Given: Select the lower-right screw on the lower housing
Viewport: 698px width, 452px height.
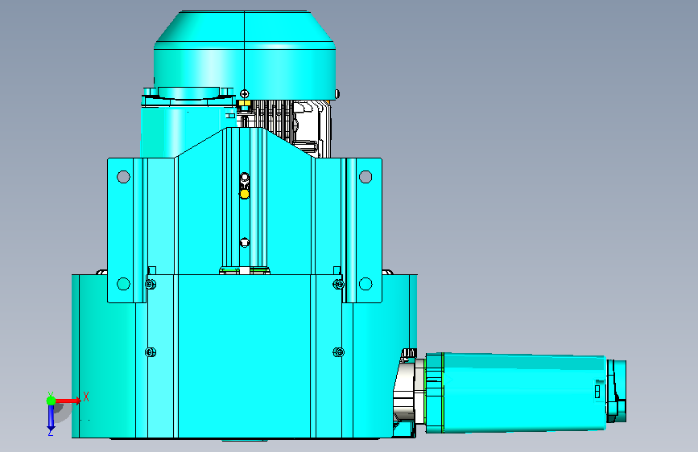Looking at the screenshot, I should click(x=338, y=352).
